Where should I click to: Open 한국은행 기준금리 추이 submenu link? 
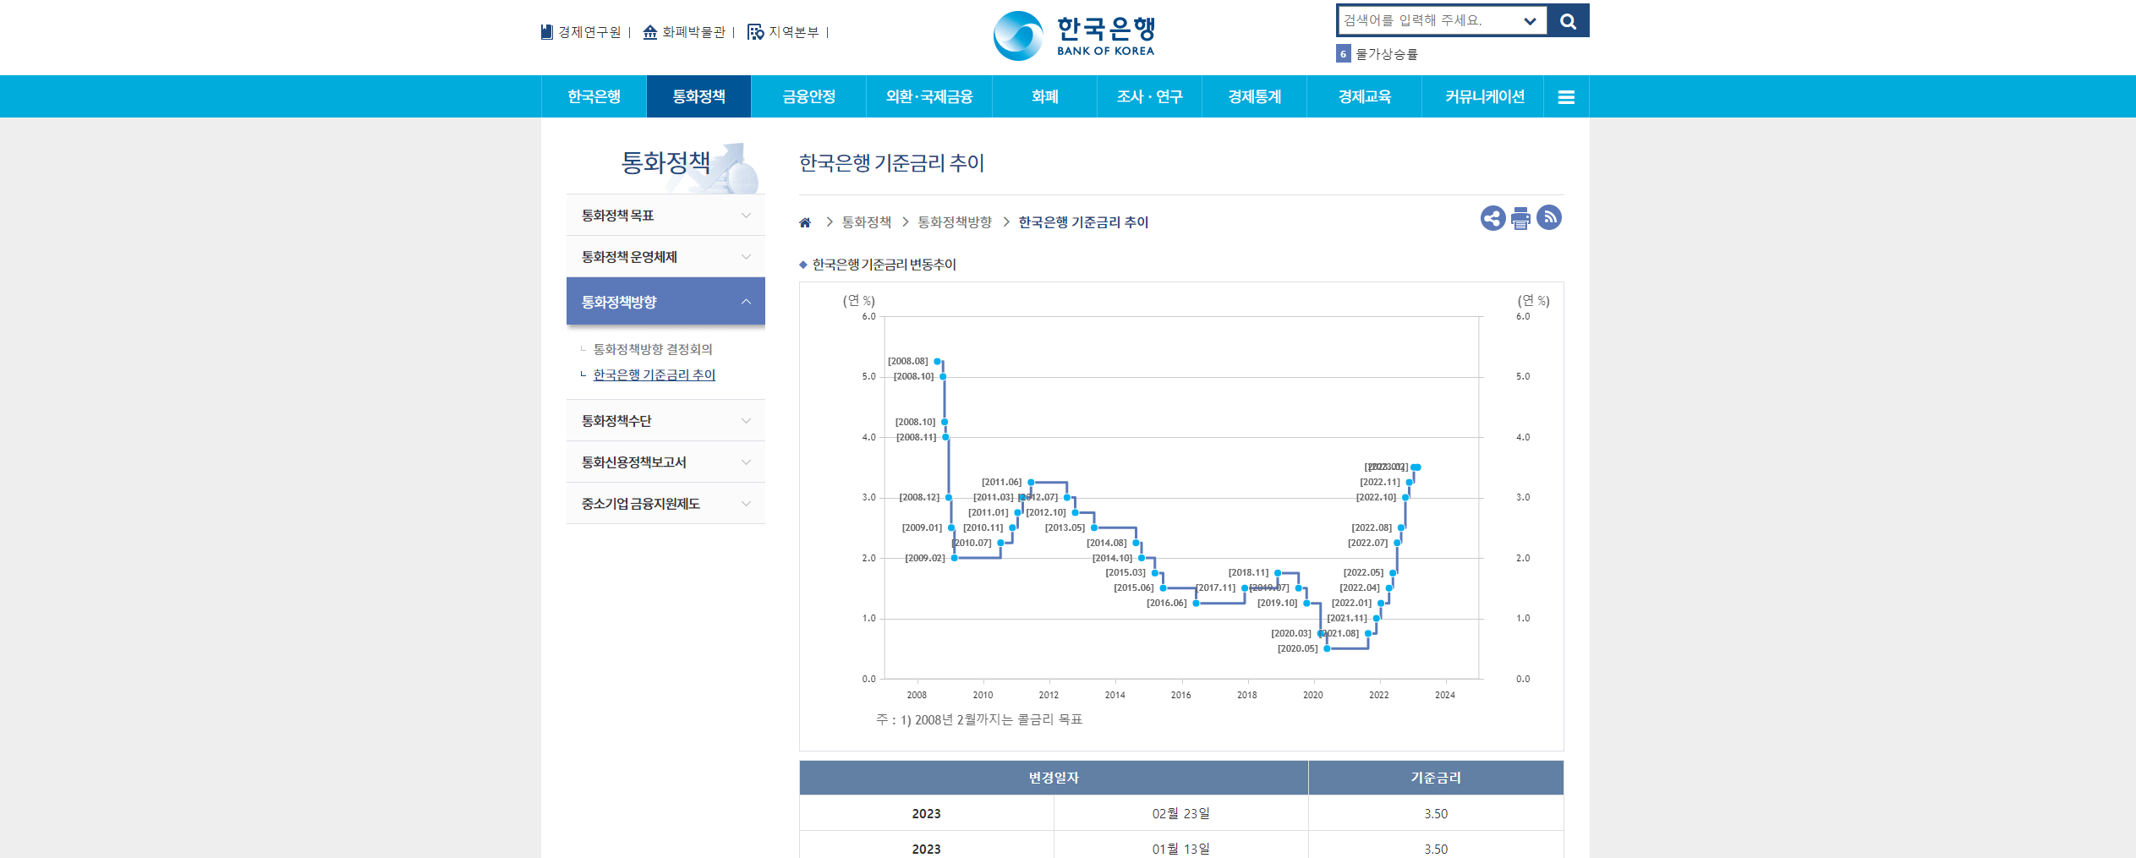coord(654,374)
